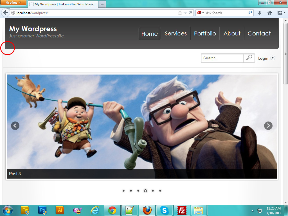Go to the Firefox home page icon
This screenshot has height=216, width=288.
click(269, 13)
